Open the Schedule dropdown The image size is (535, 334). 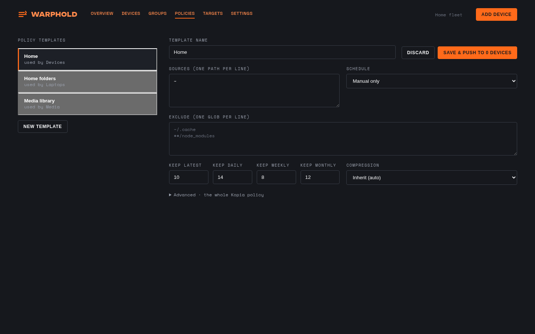(x=432, y=81)
